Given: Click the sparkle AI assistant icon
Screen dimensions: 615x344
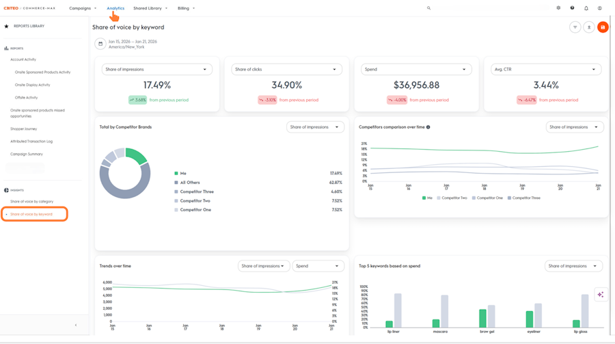Looking at the screenshot, I should (601, 295).
